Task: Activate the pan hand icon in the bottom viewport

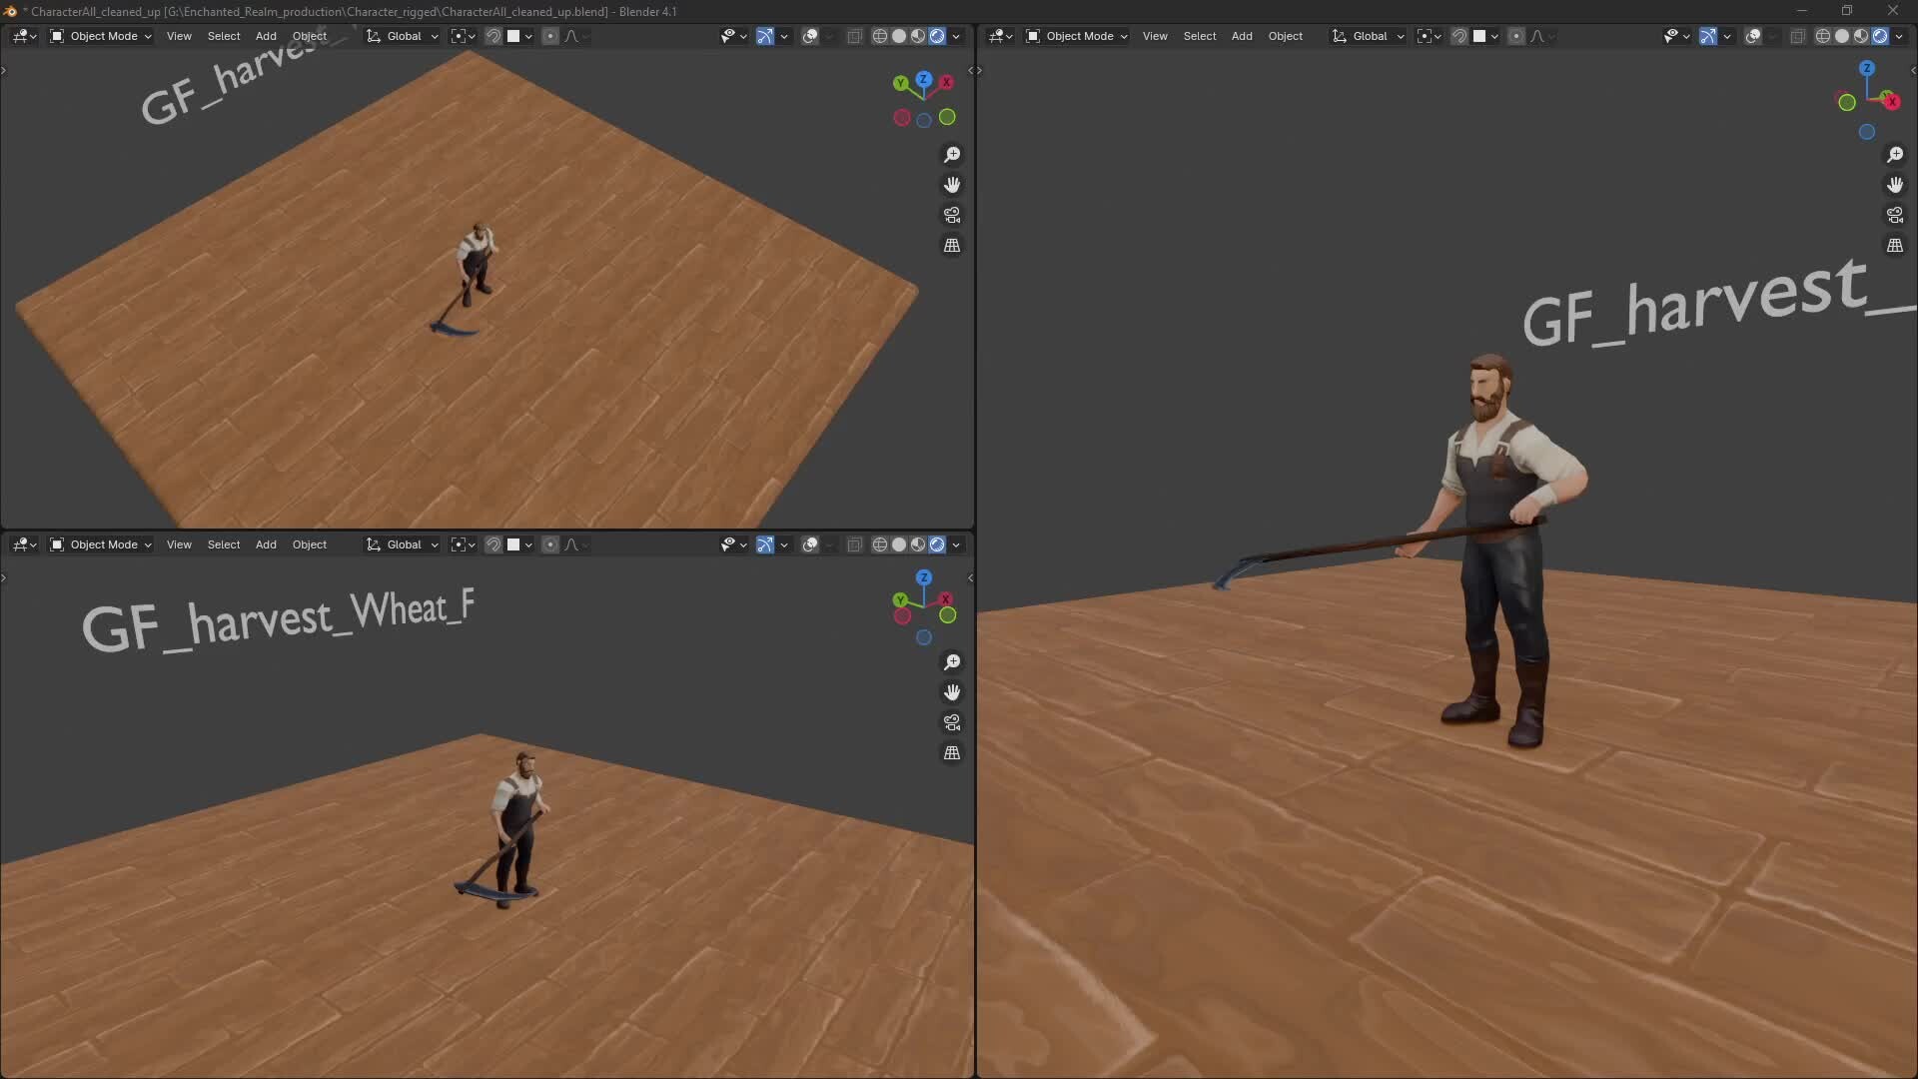Action: tap(953, 691)
